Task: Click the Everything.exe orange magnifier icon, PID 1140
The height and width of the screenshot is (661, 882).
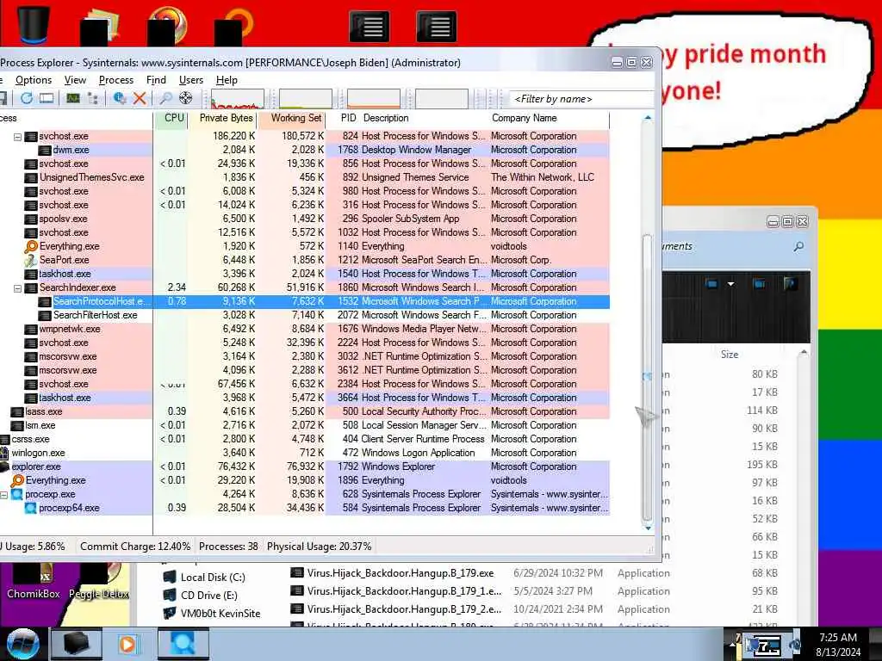Action: coord(31,246)
